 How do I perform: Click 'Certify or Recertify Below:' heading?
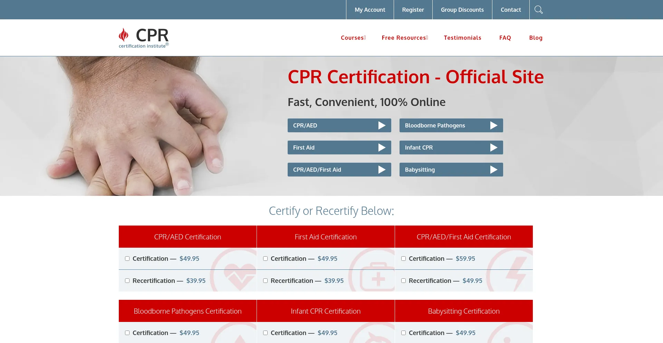click(331, 211)
